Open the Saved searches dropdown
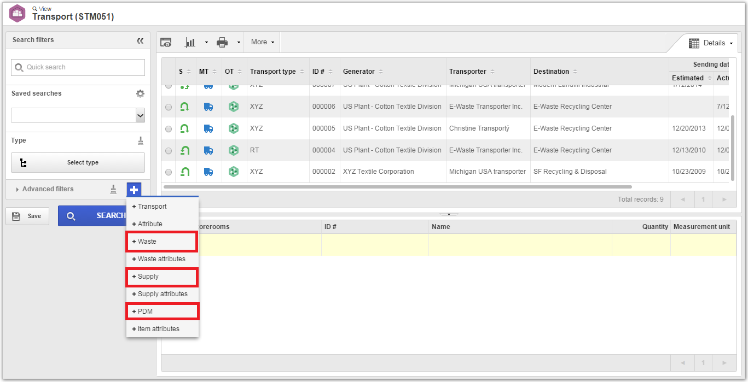 [x=78, y=115]
